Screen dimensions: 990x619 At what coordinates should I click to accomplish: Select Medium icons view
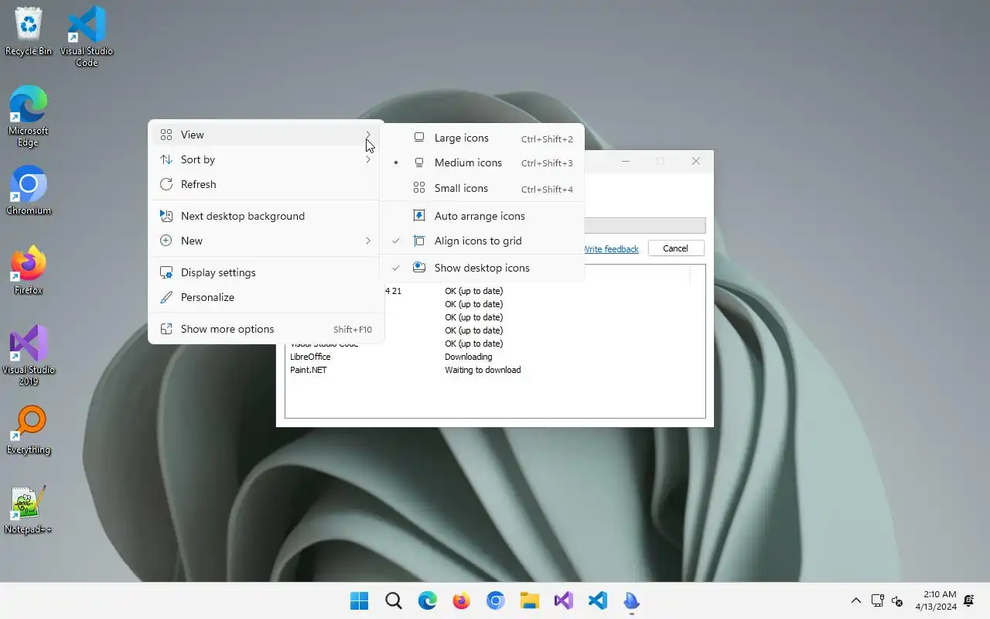coord(483,162)
